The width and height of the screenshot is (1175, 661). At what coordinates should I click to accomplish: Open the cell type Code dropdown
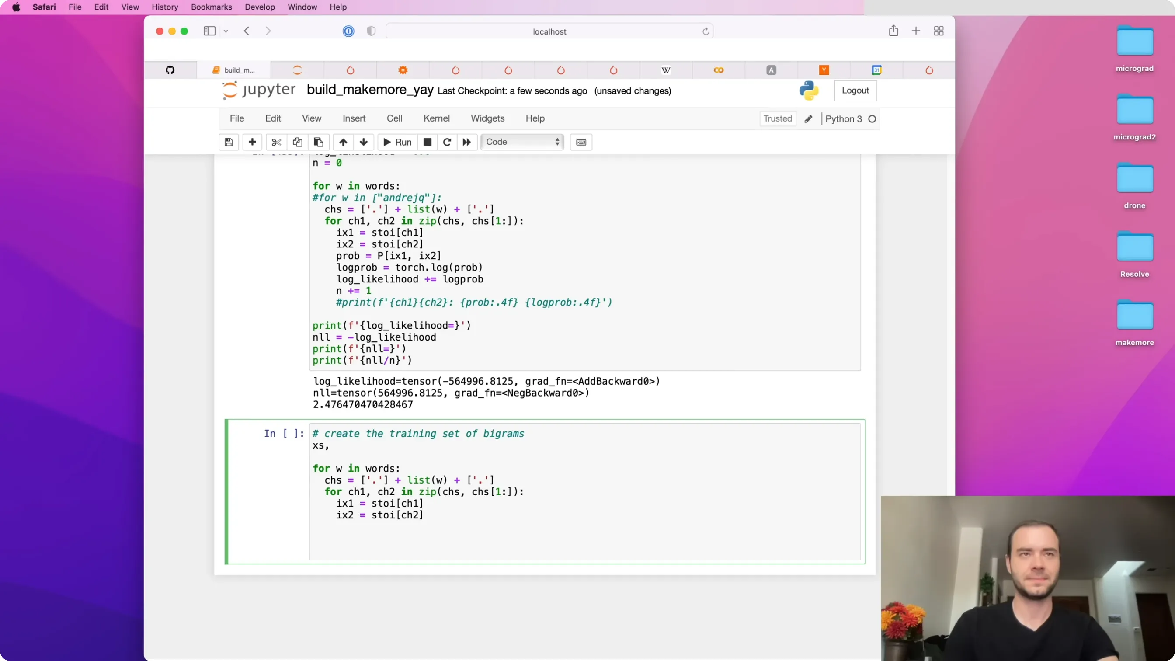(523, 142)
